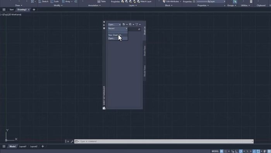Switch to the Layout1 tab
This screenshot has width=271, height=153.
coord(23,146)
